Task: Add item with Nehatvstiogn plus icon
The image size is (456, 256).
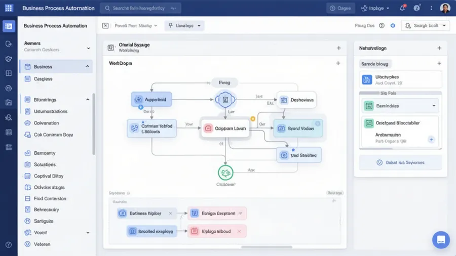Action: [439, 48]
